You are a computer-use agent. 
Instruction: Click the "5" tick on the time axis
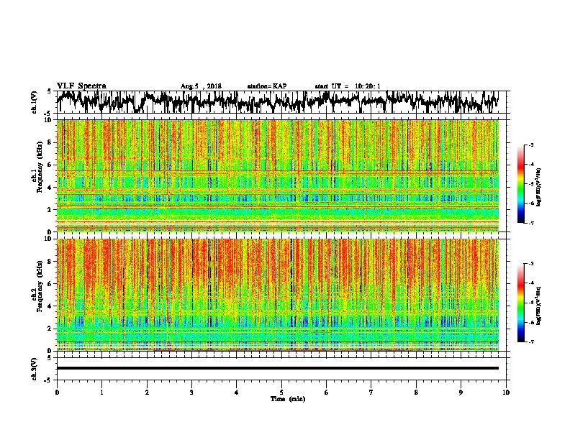[x=281, y=393]
